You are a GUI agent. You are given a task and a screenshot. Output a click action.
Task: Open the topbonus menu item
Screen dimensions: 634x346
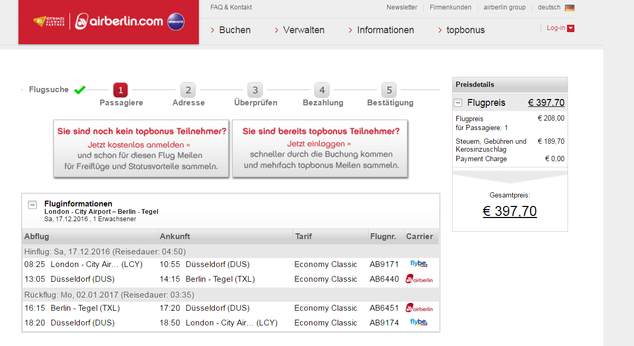click(465, 30)
